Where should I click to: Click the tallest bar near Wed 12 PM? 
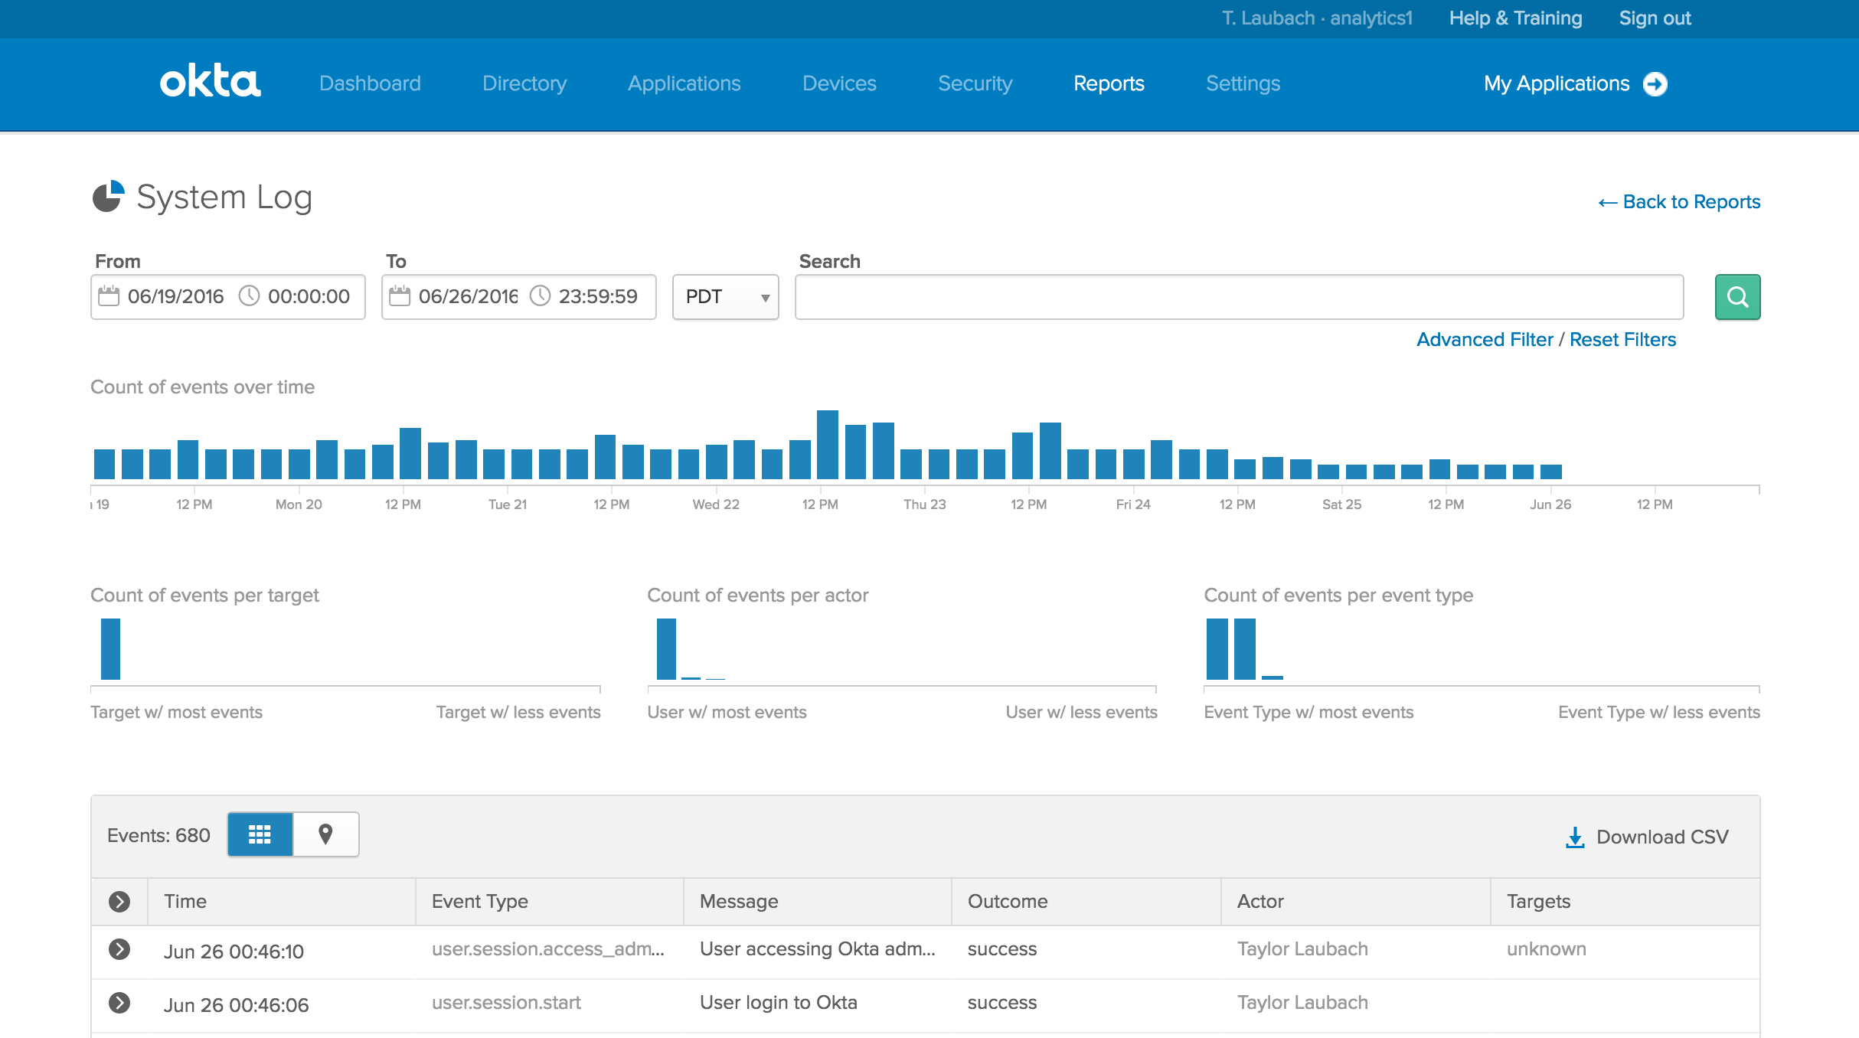[x=827, y=445]
